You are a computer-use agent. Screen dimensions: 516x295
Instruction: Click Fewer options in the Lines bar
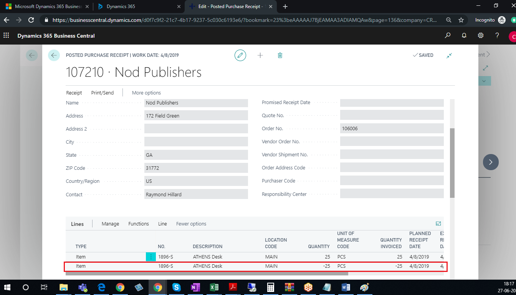tap(191, 224)
